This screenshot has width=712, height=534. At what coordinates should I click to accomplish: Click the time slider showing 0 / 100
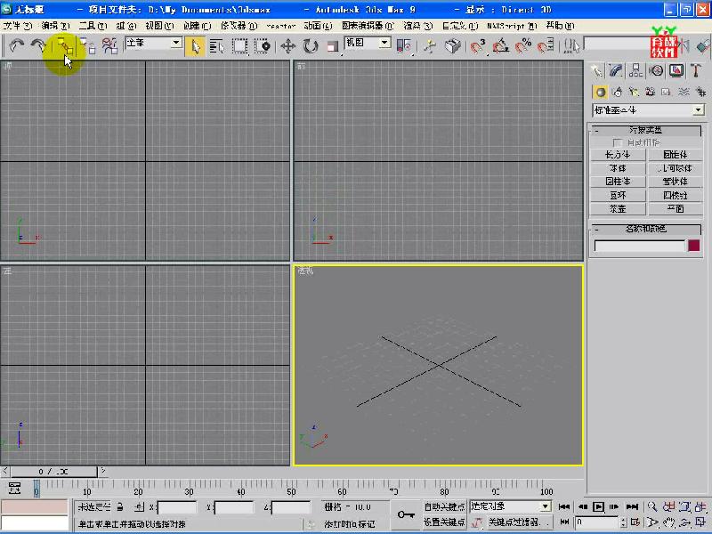coord(54,472)
